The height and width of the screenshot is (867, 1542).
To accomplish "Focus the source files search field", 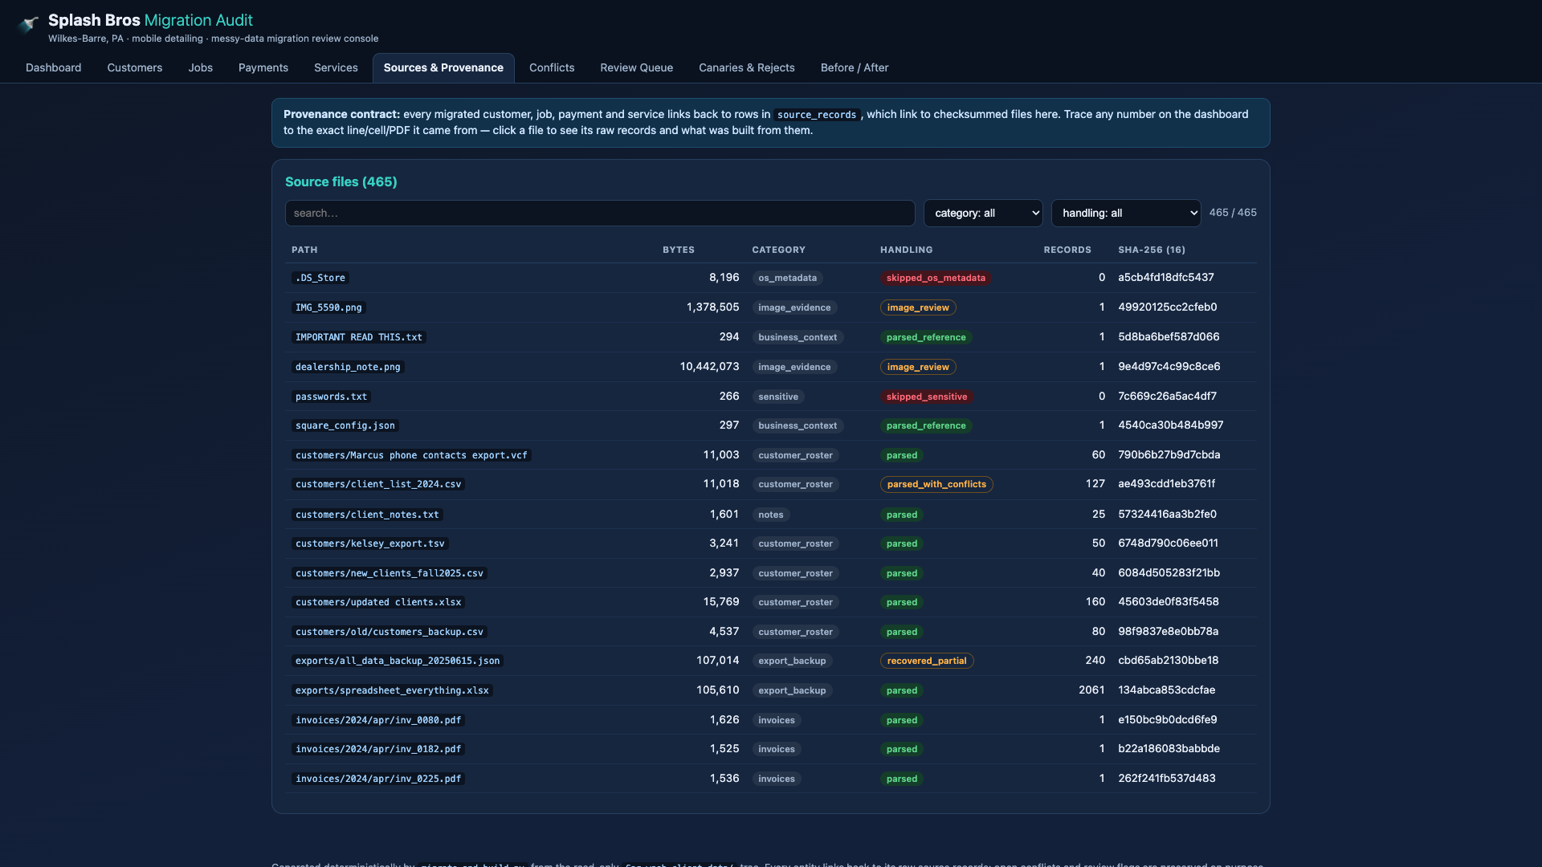I will tap(600, 213).
